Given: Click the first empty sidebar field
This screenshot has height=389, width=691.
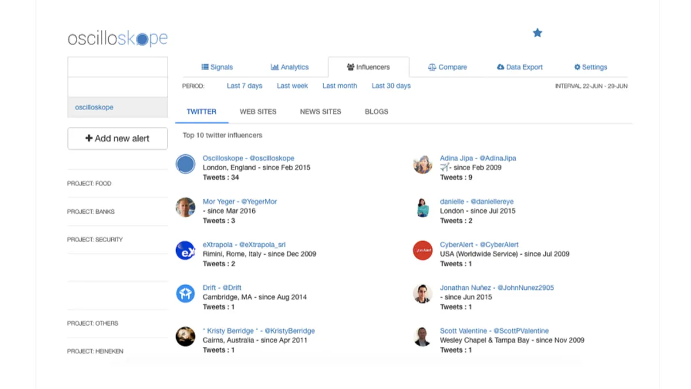Looking at the screenshot, I should tap(117, 67).
